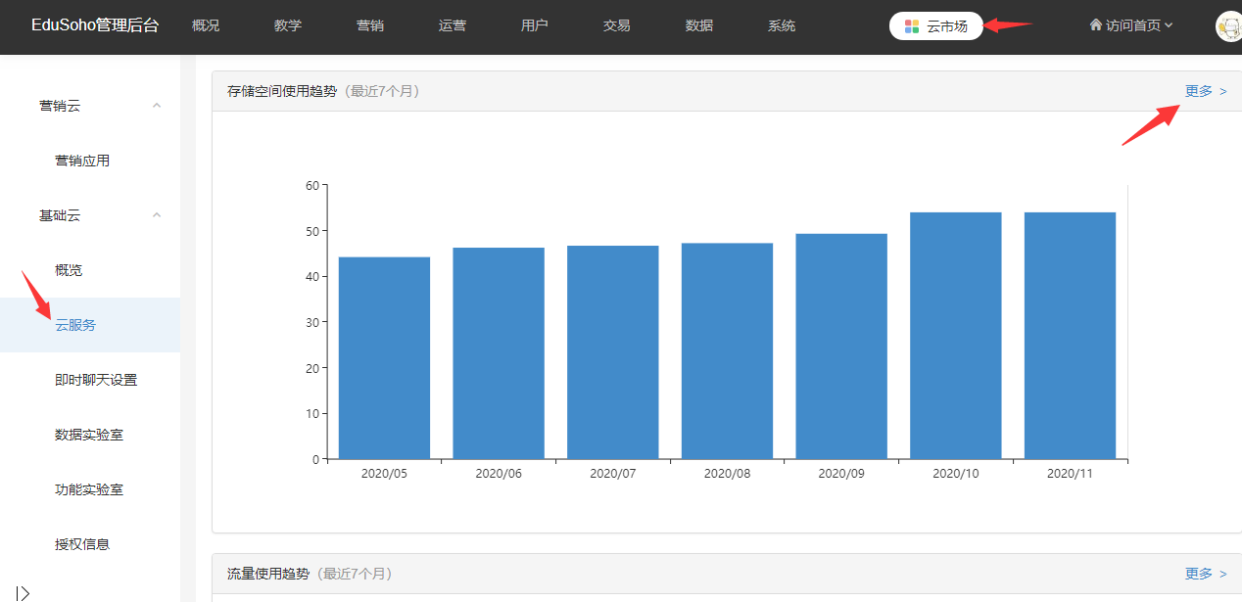Click the 2020/10 bar in chart

[955, 335]
